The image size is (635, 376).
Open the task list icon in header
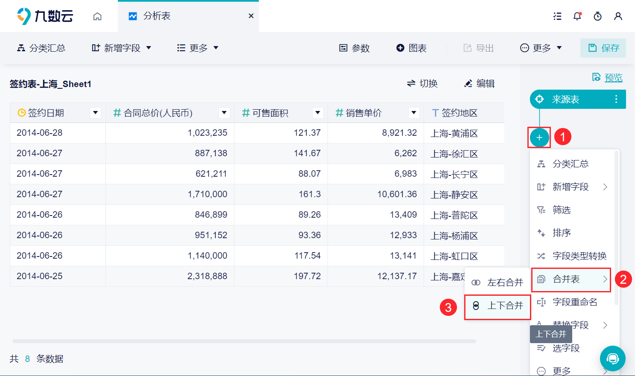coord(557,16)
